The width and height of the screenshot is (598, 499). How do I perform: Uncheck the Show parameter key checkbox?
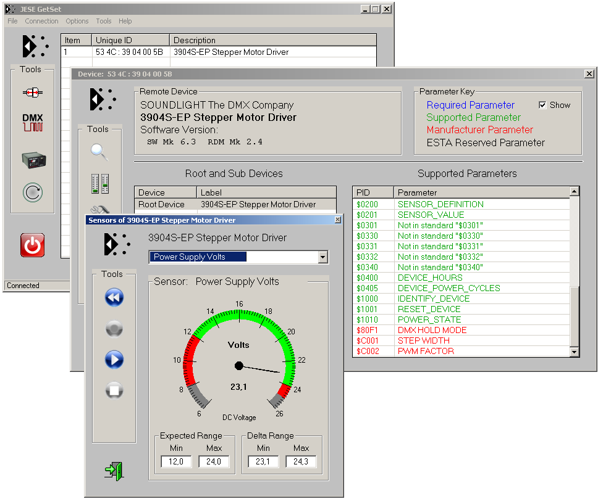[542, 105]
